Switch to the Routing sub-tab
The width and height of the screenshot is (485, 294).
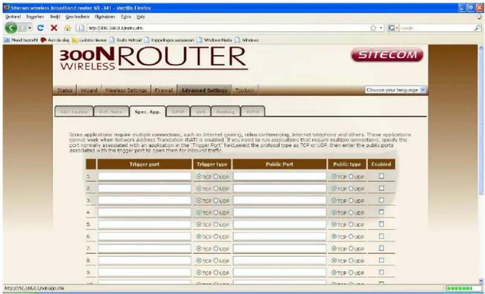coord(226,112)
